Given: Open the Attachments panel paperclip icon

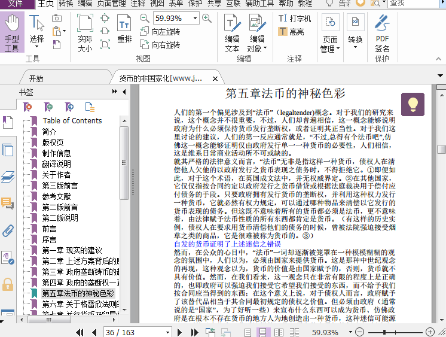Looking at the screenshot, I should [8, 231].
